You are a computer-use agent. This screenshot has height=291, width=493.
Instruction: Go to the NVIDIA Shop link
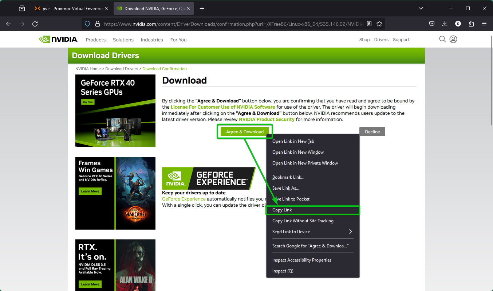(364, 40)
